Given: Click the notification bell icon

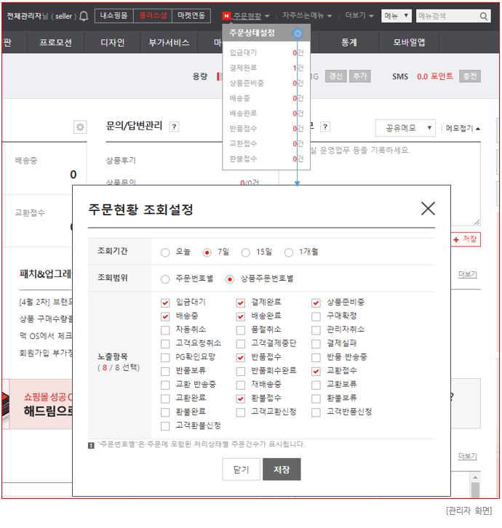Looking at the screenshot, I should [x=84, y=16].
